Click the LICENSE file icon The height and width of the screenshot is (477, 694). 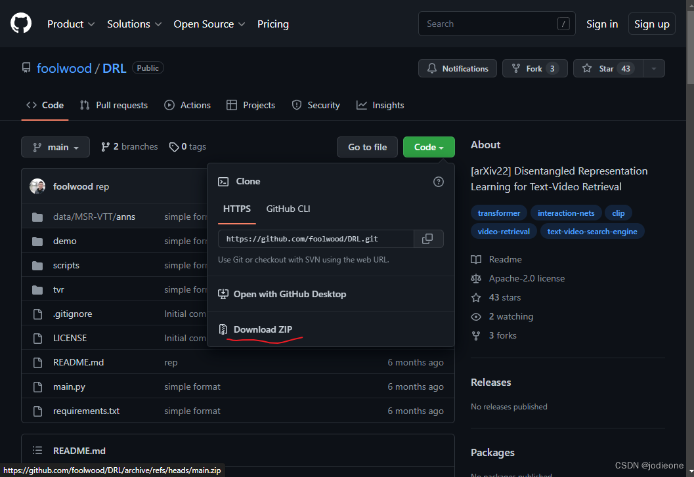37,338
